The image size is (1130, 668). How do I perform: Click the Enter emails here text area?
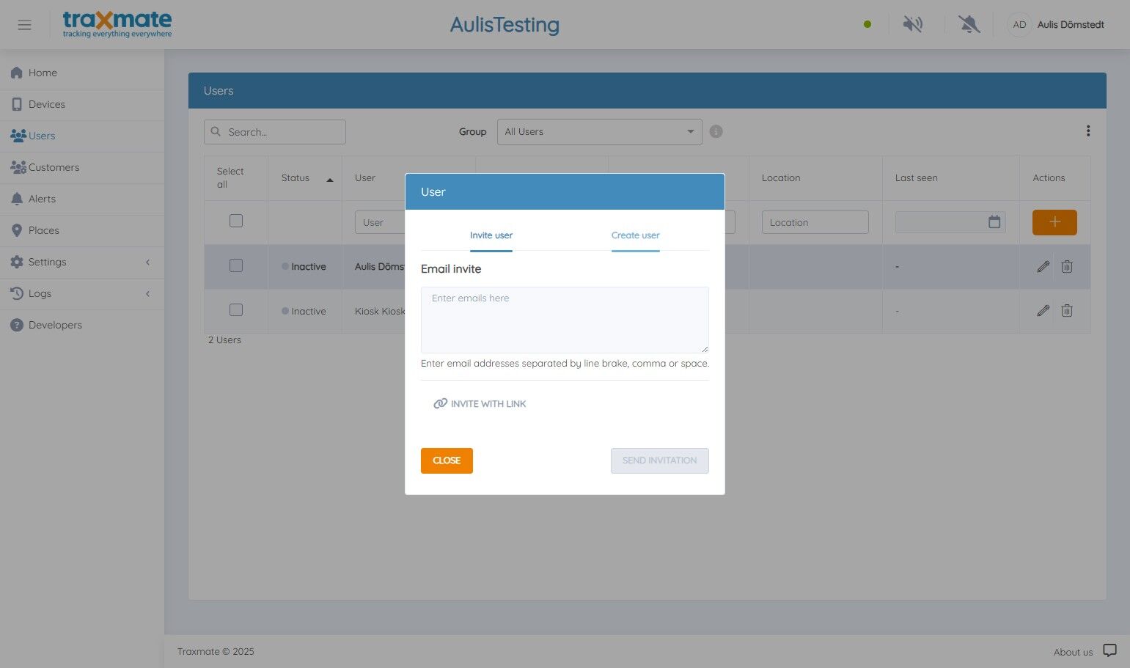[x=565, y=320]
